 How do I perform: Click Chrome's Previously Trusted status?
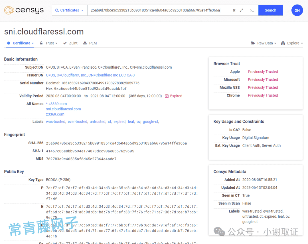coord(263,95)
